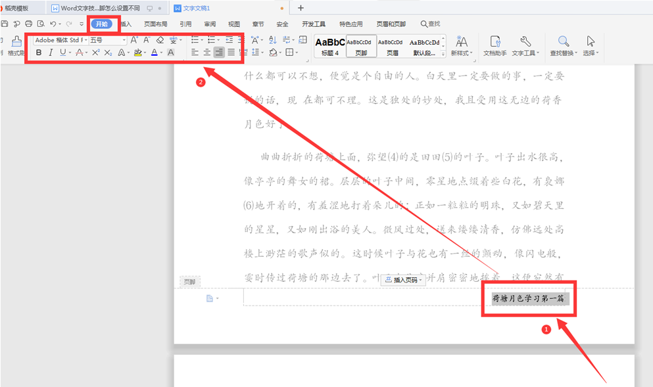This screenshot has height=387, width=653.
Task: Apply subscript formatting
Action: [x=109, y=53]
